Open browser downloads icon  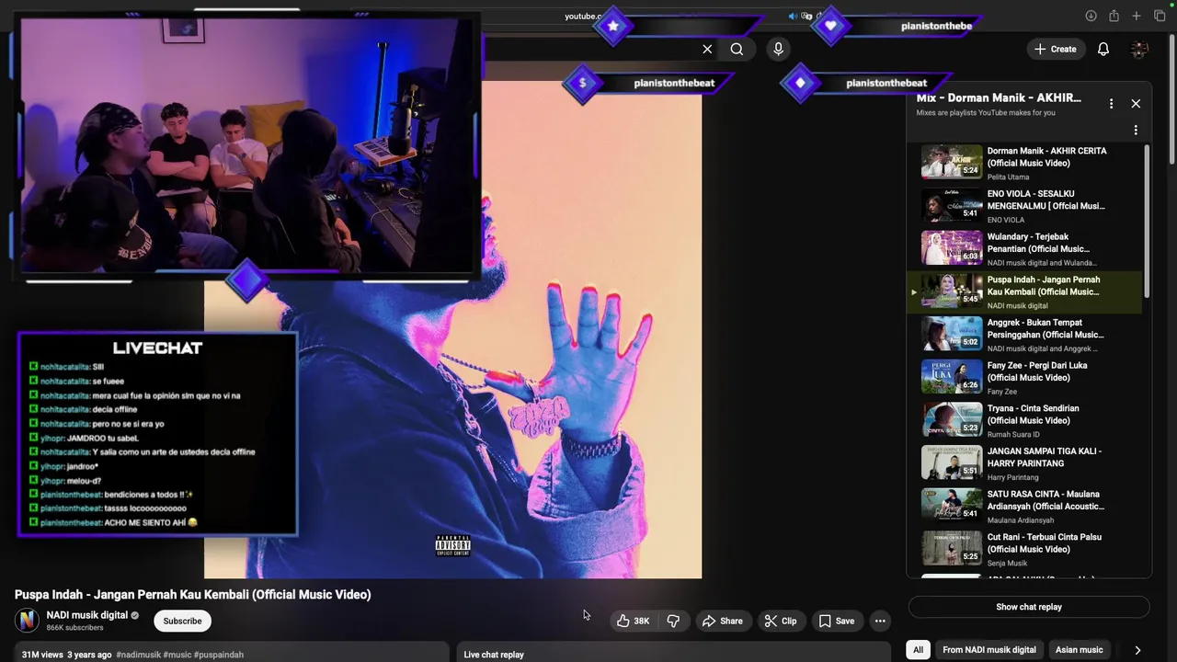(x=1091, y=16)
